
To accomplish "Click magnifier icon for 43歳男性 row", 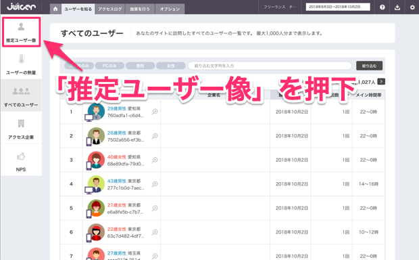I will [155, 184].
